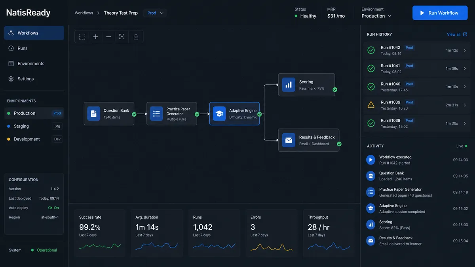Select the Staging environment in sidebar
The image size is (475, 267).
pyautogui.click(x=34, y=126)
